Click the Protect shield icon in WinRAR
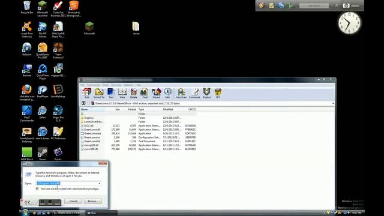384x216 pixels. 206,94
